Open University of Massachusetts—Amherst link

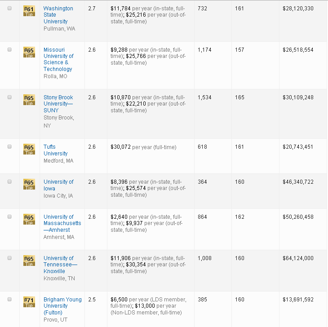62,223
